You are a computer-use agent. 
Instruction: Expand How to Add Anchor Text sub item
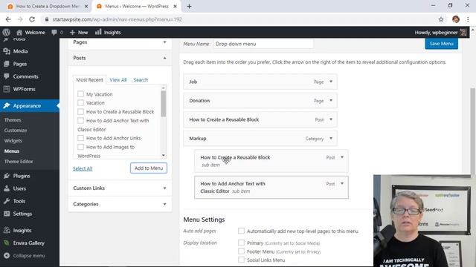pyautogui.click(x=342, y=184)
